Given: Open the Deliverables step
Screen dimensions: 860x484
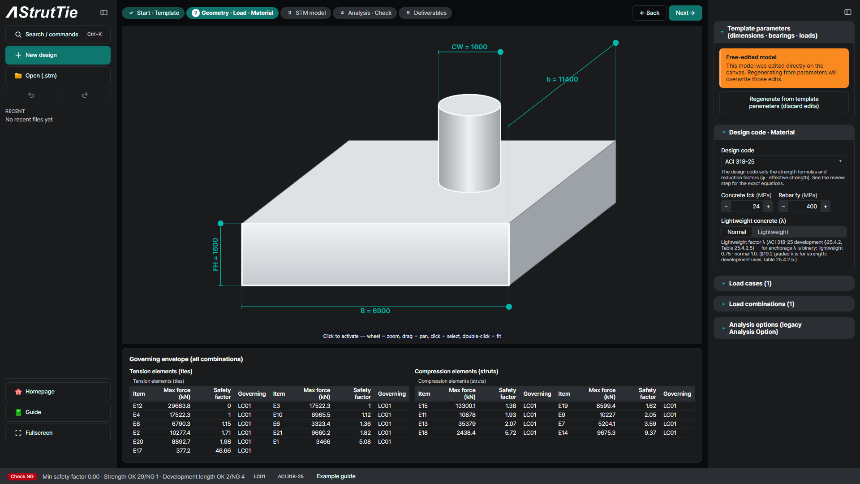Looking at the screenshot, I should [426, 13].
